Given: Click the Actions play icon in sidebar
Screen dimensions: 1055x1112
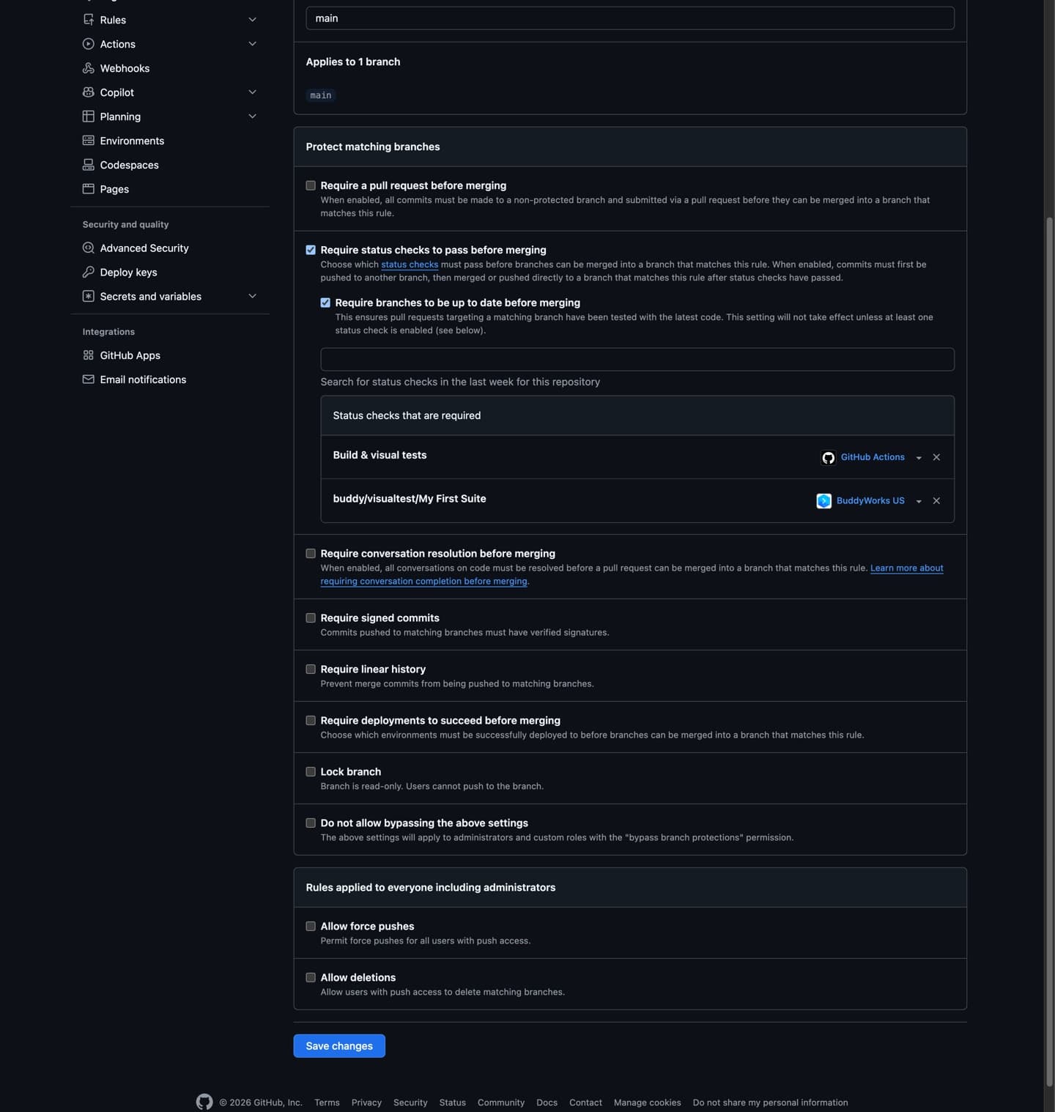Looking at the screenshot, I should (x=88, y=44).
